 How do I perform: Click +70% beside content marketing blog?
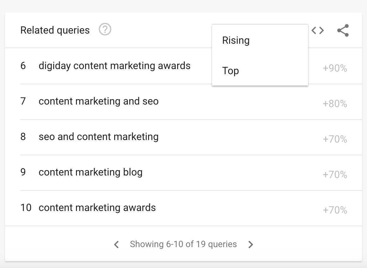pyautogui.click(x=335, y=175)
